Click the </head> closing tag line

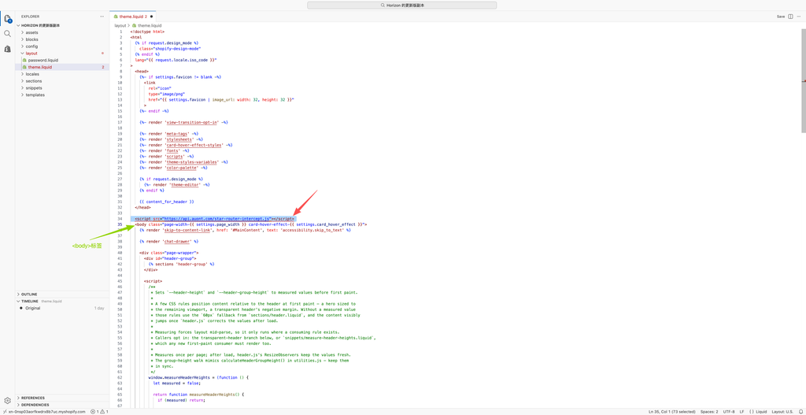tap(143, 208)
